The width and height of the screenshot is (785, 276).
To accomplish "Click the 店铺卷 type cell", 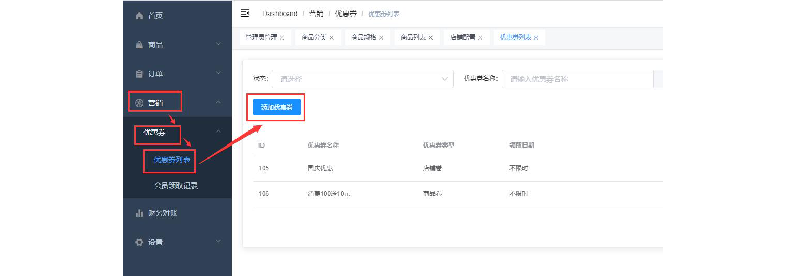I will click(433, 168).
